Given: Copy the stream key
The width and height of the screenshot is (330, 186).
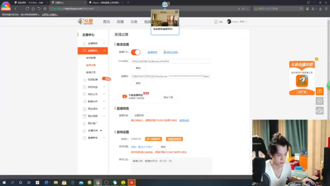Looking at the screenshot, I should (138, 83).
